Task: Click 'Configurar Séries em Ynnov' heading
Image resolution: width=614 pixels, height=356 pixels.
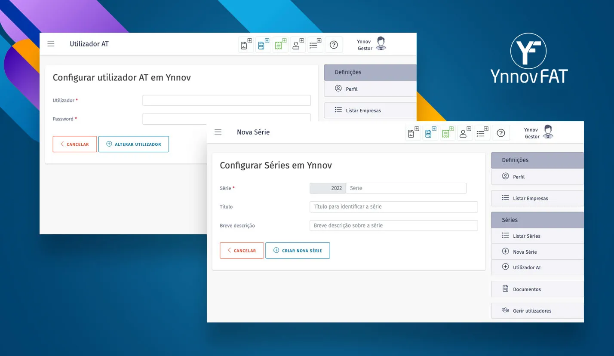Action: 276,165
